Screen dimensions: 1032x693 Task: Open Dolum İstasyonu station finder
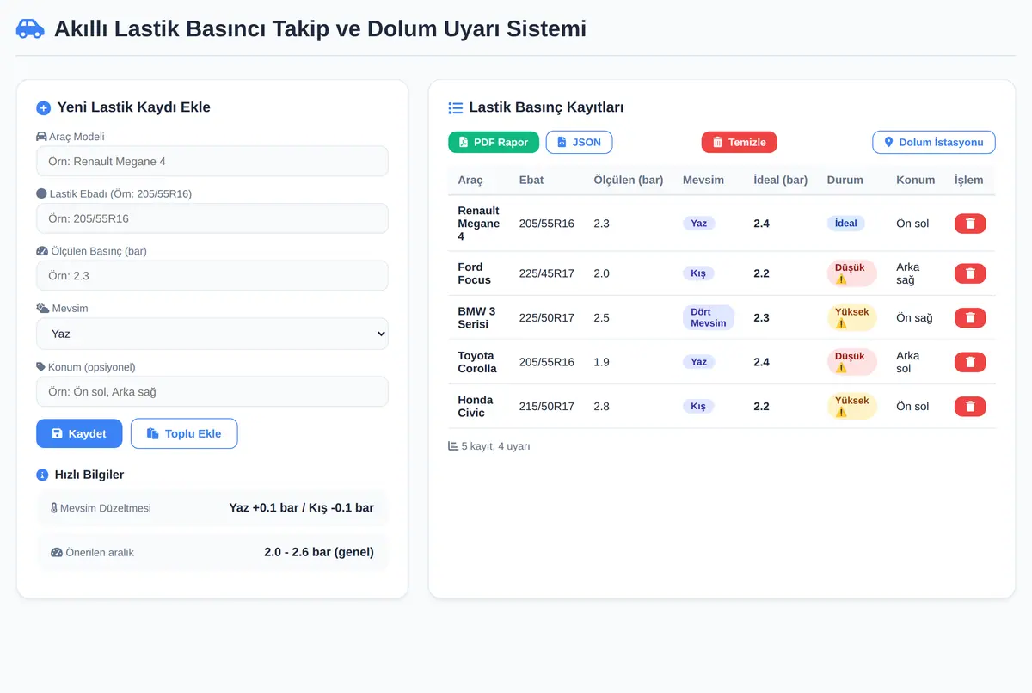click(x=934, y=142)
